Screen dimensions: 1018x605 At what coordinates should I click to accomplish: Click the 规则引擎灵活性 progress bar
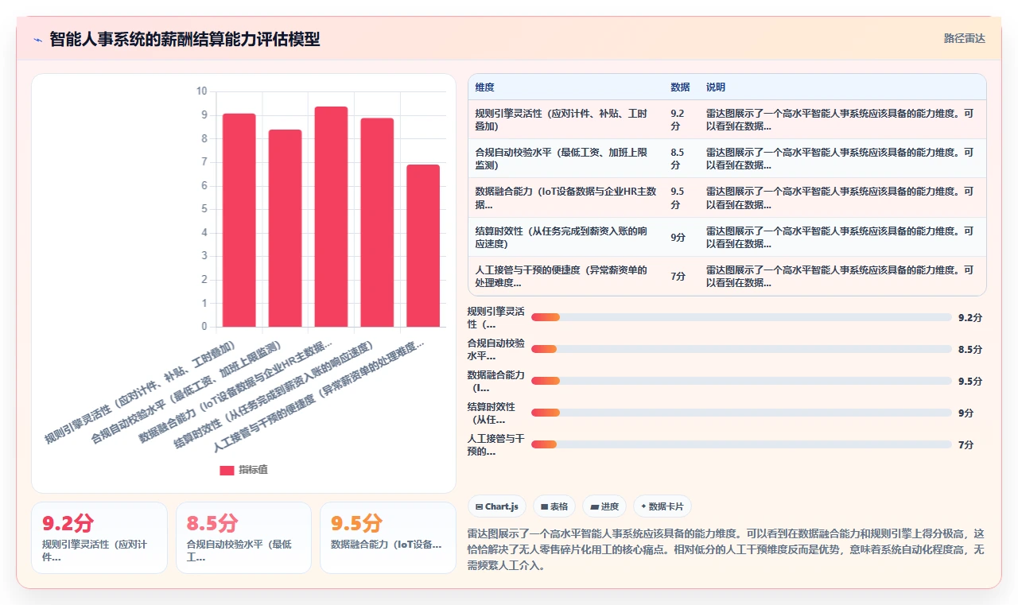(x=741, y=317)
